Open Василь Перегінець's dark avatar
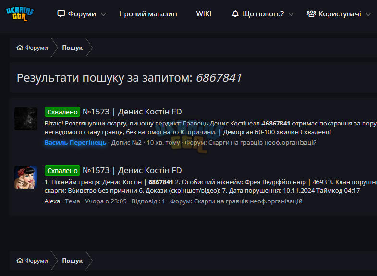 (26, 119)
